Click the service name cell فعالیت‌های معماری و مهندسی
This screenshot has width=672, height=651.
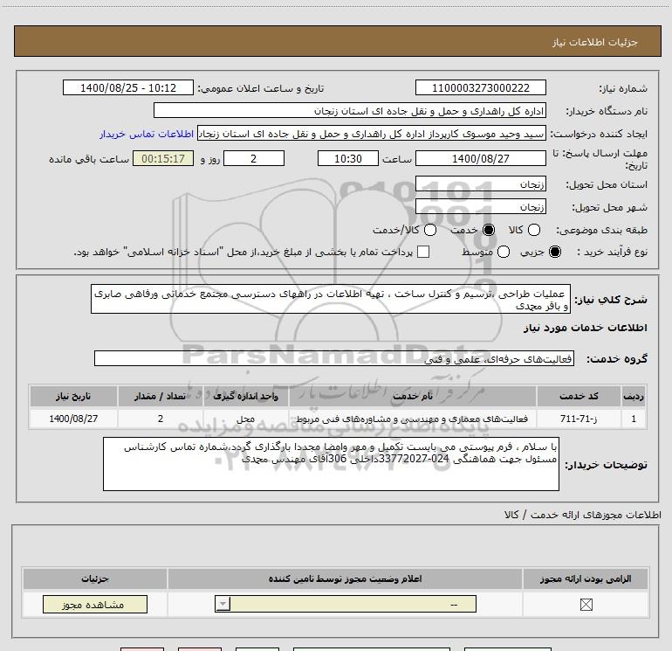click(413, 419)
